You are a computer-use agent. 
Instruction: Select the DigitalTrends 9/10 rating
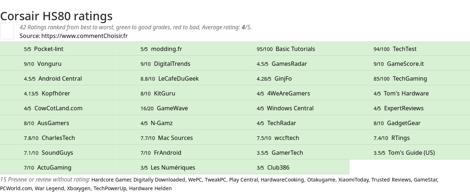point(175,64)
